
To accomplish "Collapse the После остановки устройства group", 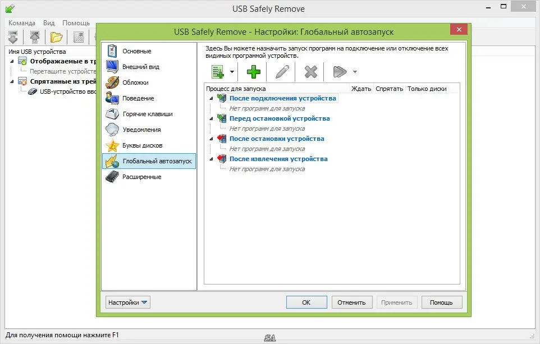I will click(x=211, y=139).
